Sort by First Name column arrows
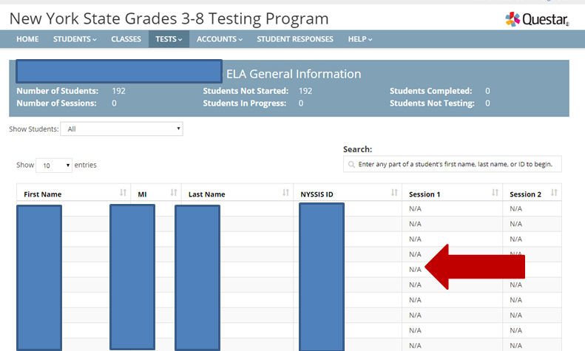This screenshot has height=351, width=585. click(x=123, y=193)
